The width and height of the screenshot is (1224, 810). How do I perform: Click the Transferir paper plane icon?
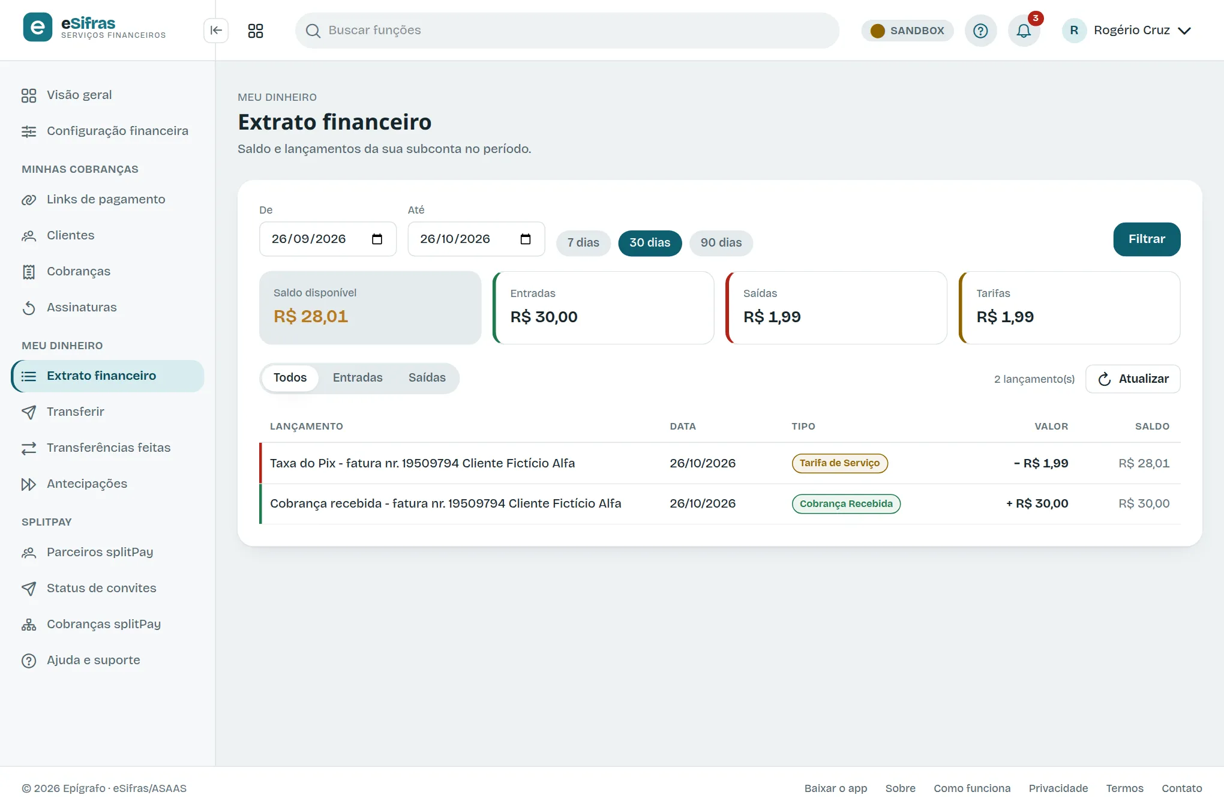29,412
